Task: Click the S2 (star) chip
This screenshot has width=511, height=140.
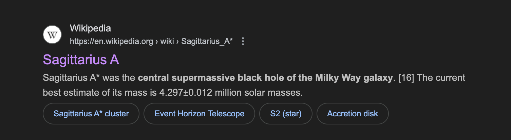Action: click(x=286, y=114)
